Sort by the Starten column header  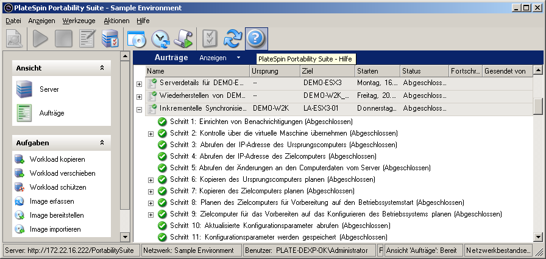[x=378, y=71]
